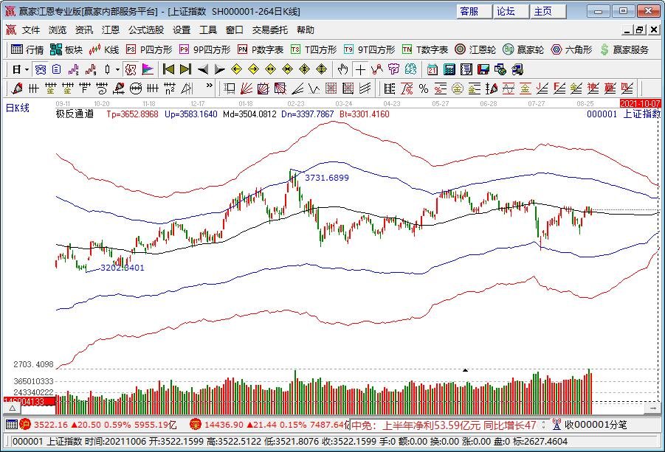This screenshot has height=452, width=665.
Task: Show more tools via the toolbar overflow chevron
Action: [x=210, y=86]
